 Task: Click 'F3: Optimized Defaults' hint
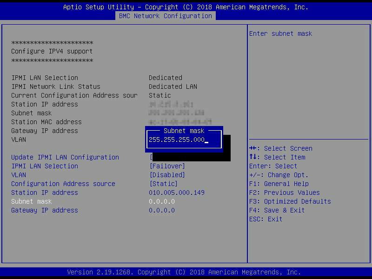pyautogui.click(x=290, y=201)
